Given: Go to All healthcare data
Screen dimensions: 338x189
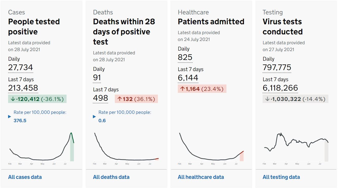Looking at the screenshot, I should (x=201, y=177).
